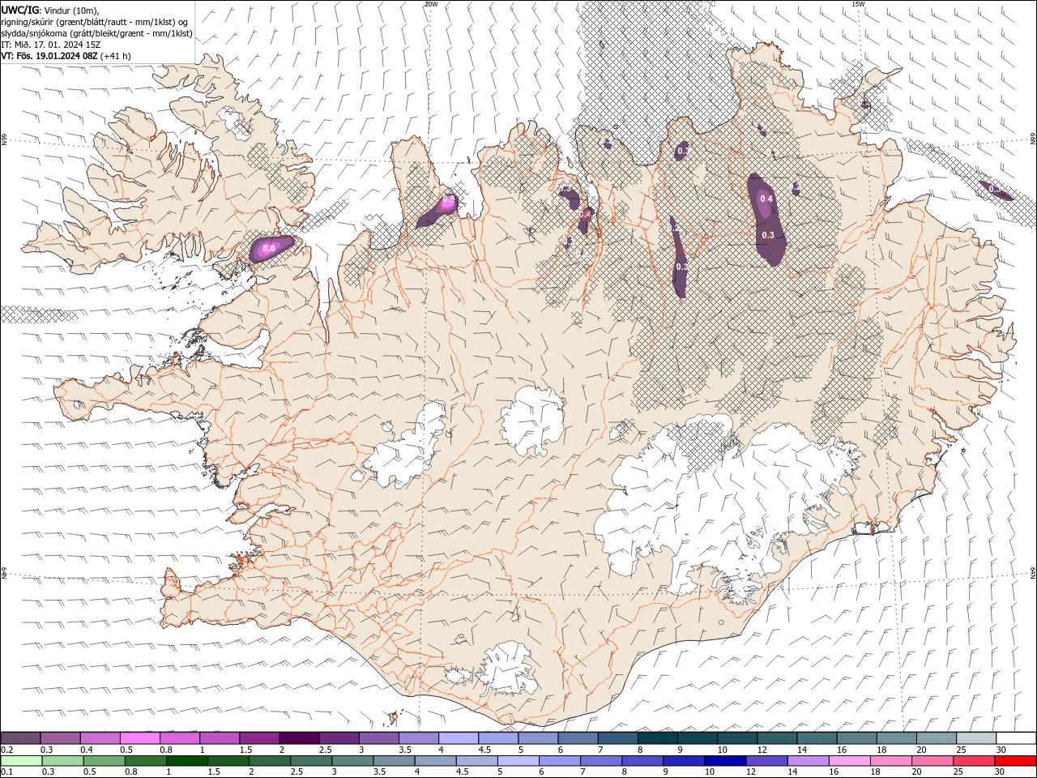Click the gray-blue swatch at rain legend 3.5

click(394, 761)
